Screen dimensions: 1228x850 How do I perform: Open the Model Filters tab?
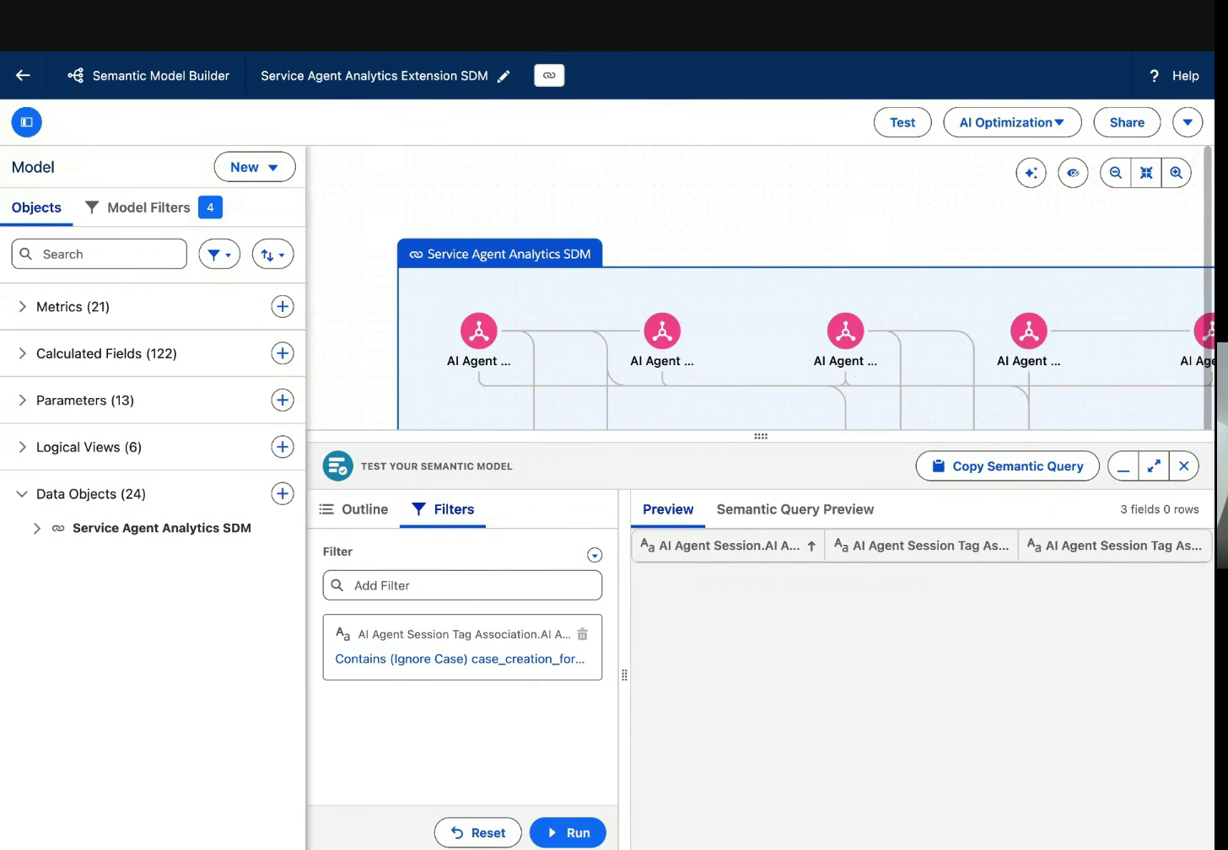pyautogui.click(x=153, y=207)
